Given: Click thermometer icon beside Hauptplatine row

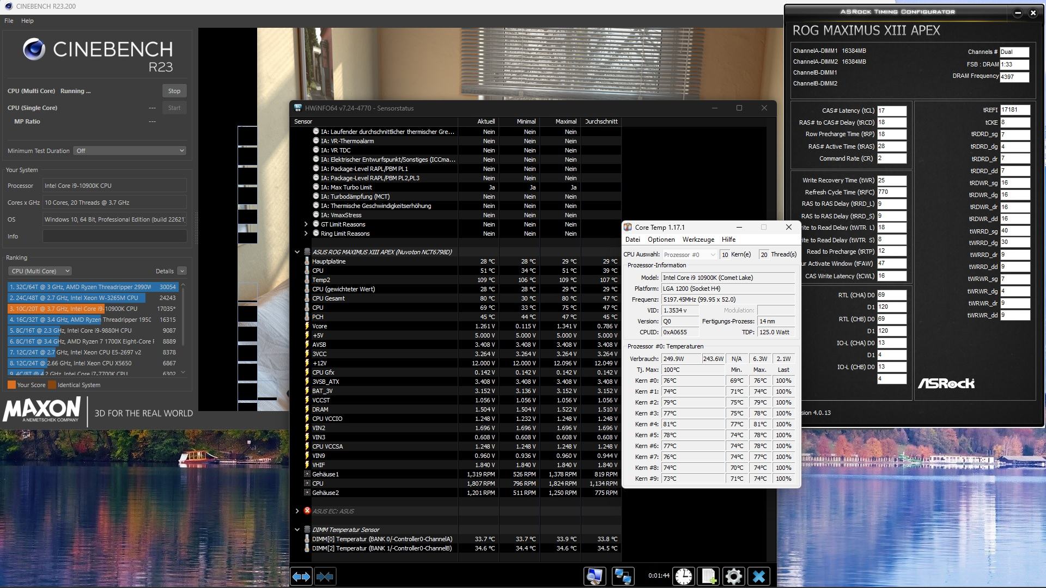Looking at the screenshot, I should click(x=307, y=261).
